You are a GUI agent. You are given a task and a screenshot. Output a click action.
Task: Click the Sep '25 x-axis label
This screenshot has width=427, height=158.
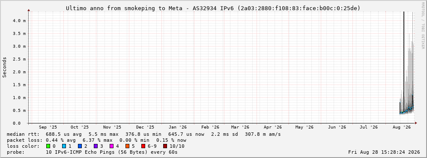click(x=48, y=127)
